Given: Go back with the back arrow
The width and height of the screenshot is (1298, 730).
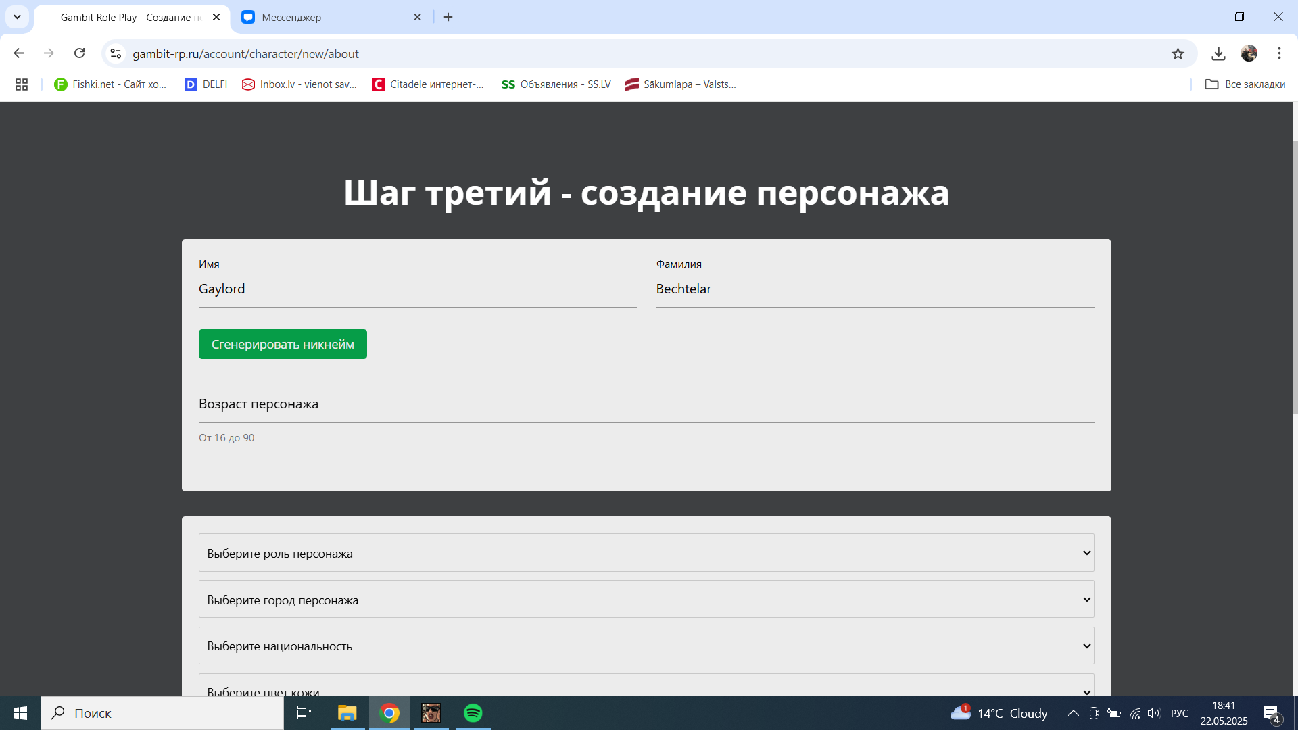Looking at the screenshot, I should (19, 53).
